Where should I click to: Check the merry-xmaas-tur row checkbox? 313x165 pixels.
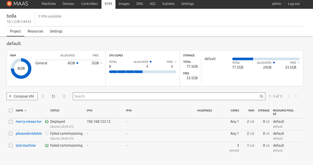click(x=10, y=122)
